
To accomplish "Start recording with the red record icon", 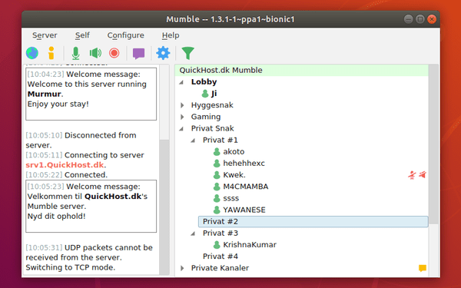I will pos(114,53).
